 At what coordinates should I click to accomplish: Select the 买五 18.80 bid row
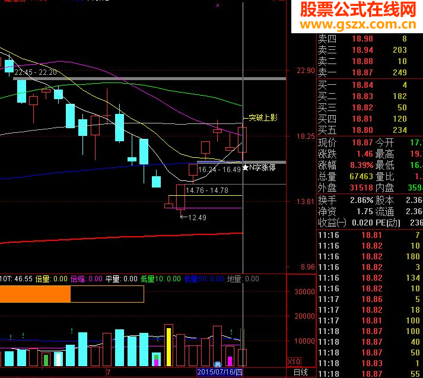370,131
